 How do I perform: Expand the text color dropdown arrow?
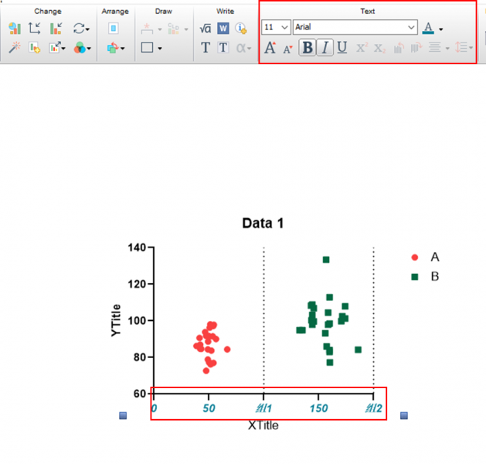click(440, 29)
